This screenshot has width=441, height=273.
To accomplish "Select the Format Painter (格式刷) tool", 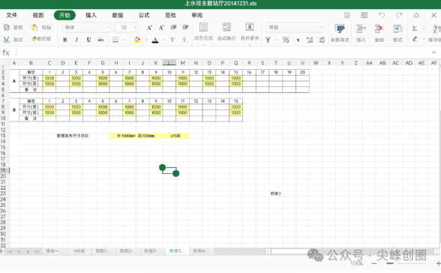I will click(41, 39).
